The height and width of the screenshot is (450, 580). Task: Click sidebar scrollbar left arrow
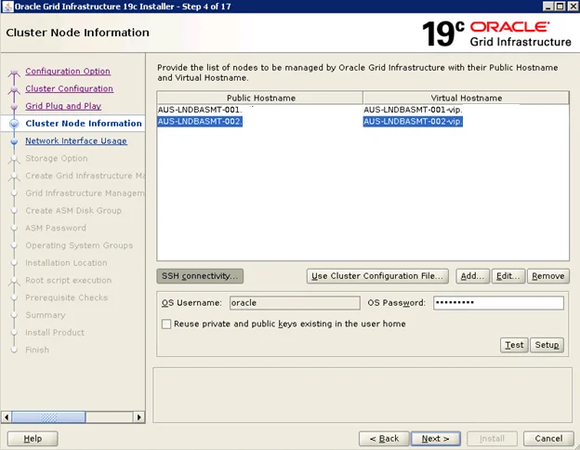click(x=7, y=417)
